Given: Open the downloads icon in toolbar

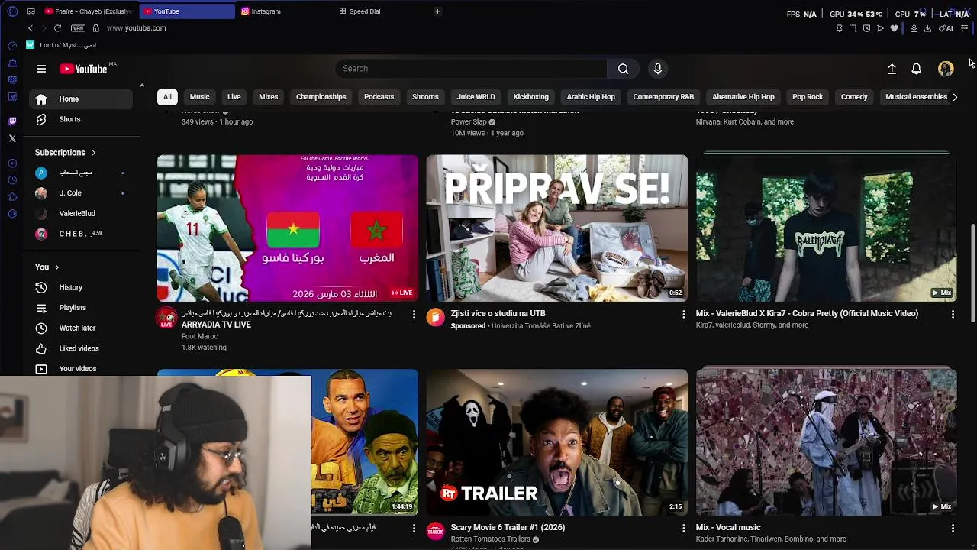Looking at the screenshot, I should 927,28.
